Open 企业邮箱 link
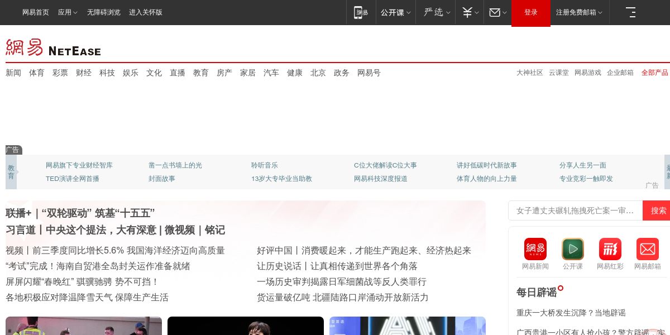This screenshot has width=670, height=335. (620, 73)
